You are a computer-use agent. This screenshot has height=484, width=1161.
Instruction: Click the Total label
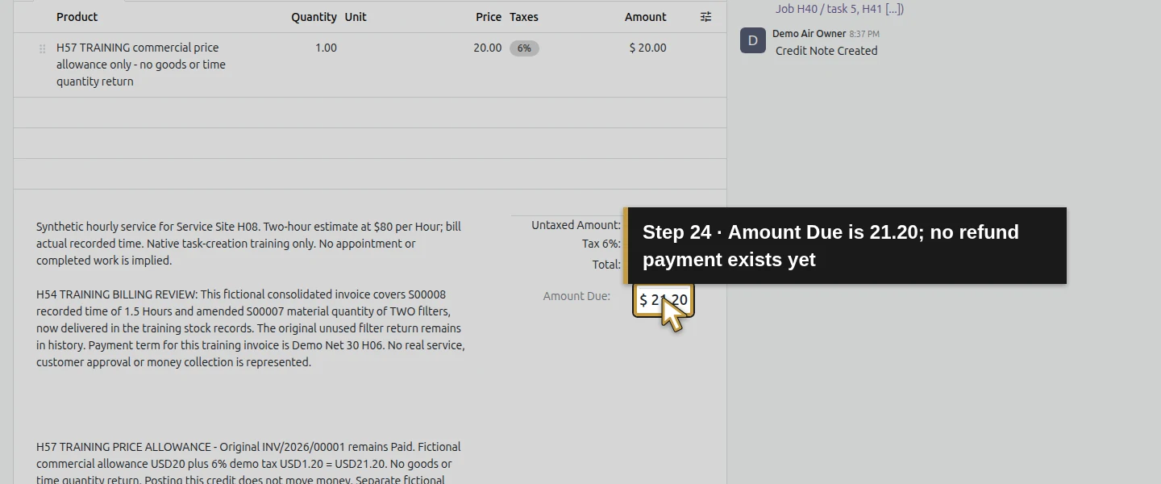click(x=606, y=265)
